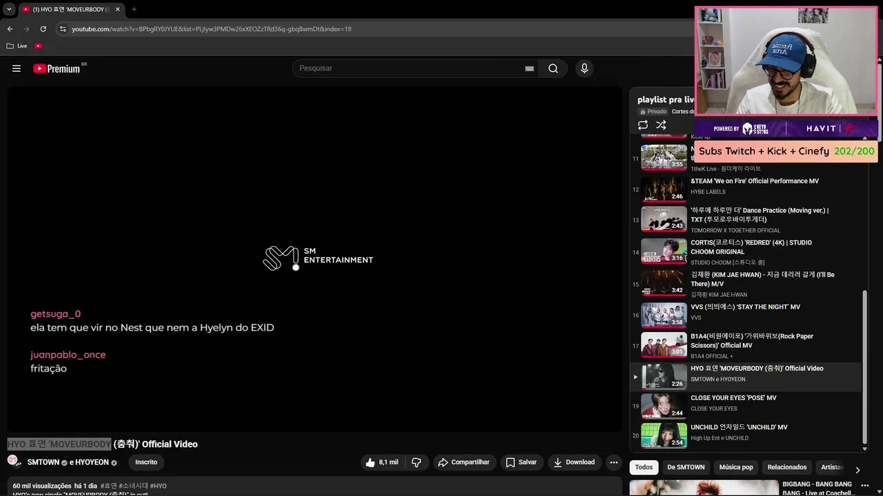Click the Salvar save button
This screenshot has height=496, width=883.
[x=521, y=462]
